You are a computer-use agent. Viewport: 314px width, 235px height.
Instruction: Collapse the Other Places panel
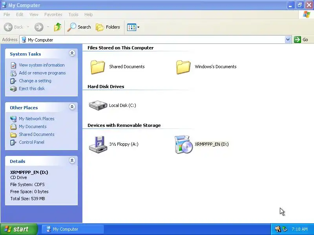(72, 107)
